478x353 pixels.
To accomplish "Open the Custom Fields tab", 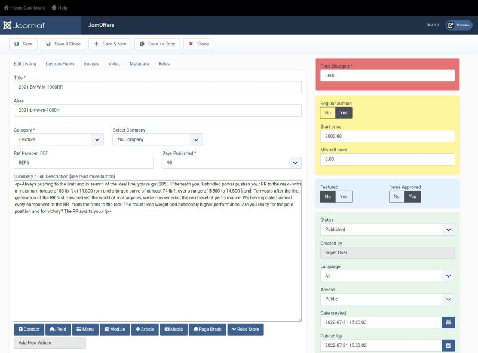I will [60, 63].
